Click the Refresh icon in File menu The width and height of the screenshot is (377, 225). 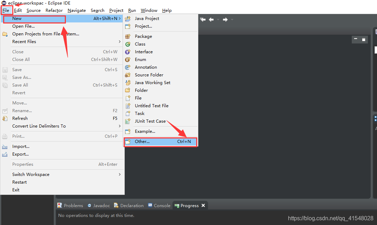click(x=5, y=118)
